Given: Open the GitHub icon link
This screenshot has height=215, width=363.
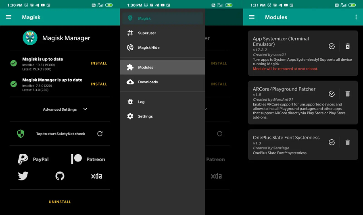Looking at the screenshot, I should (60, 176).
